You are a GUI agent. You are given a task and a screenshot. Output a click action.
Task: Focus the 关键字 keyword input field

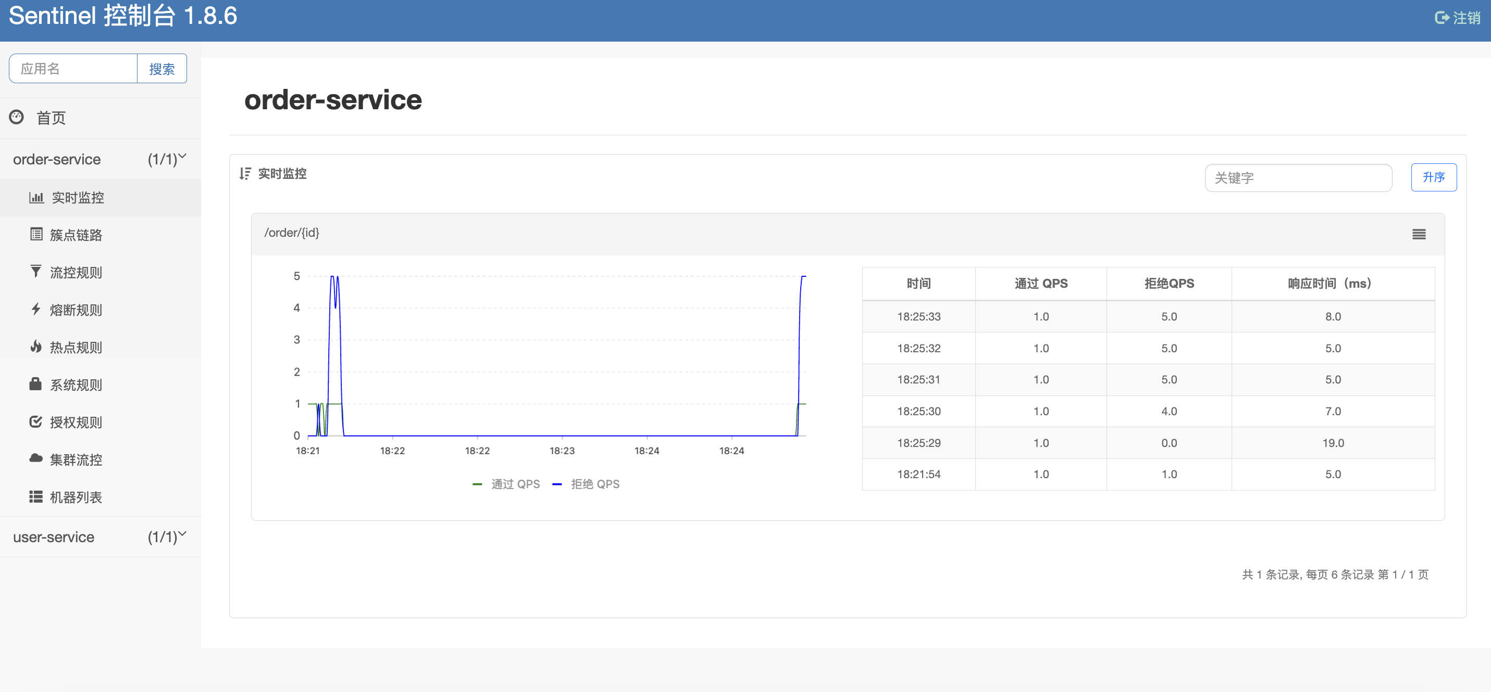tap(1298, 178)
